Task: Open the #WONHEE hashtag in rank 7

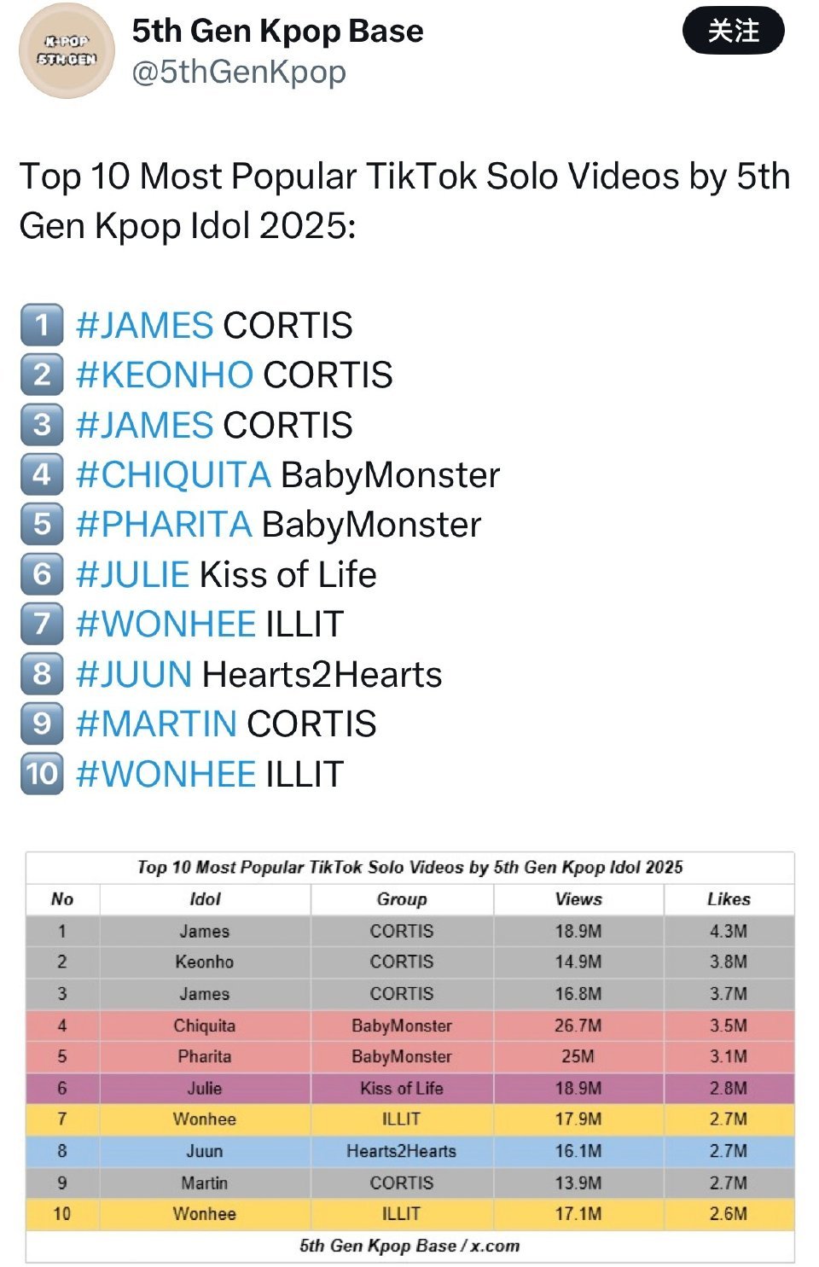Action: pyautogui.click(x=166, y=624)
